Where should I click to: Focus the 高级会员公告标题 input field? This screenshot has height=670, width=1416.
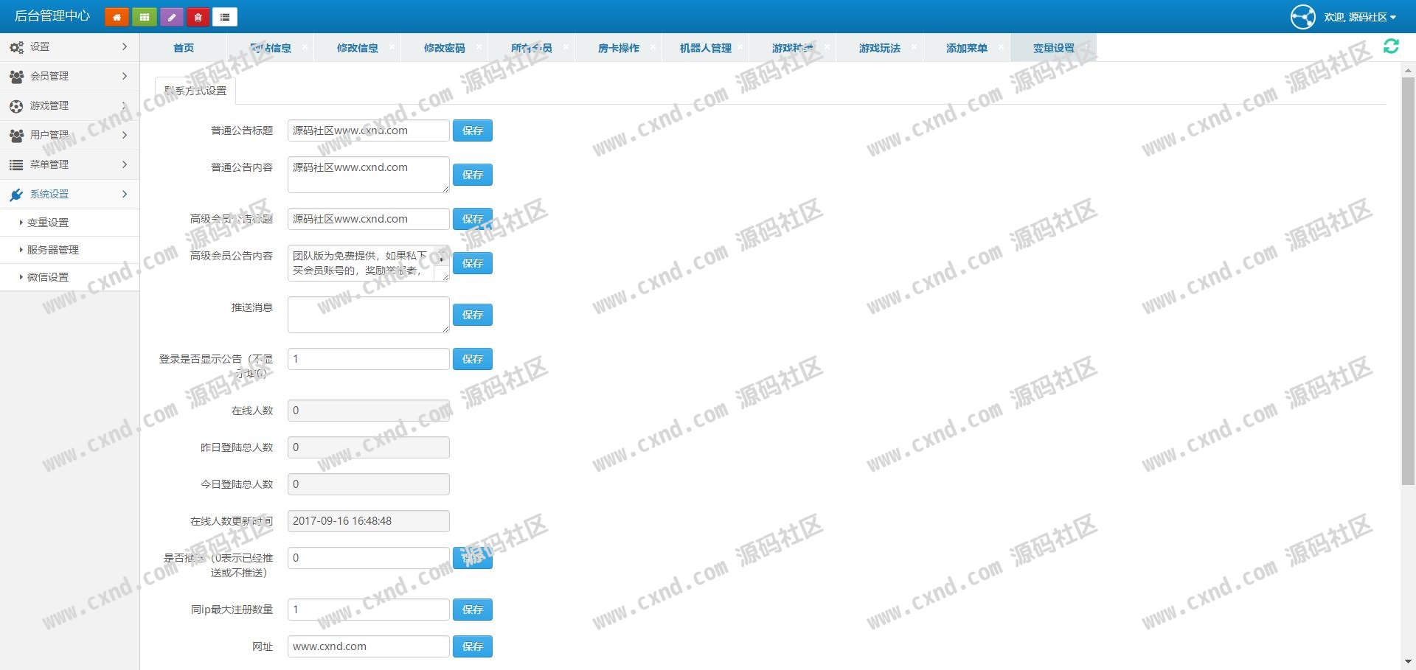point(369,219)
